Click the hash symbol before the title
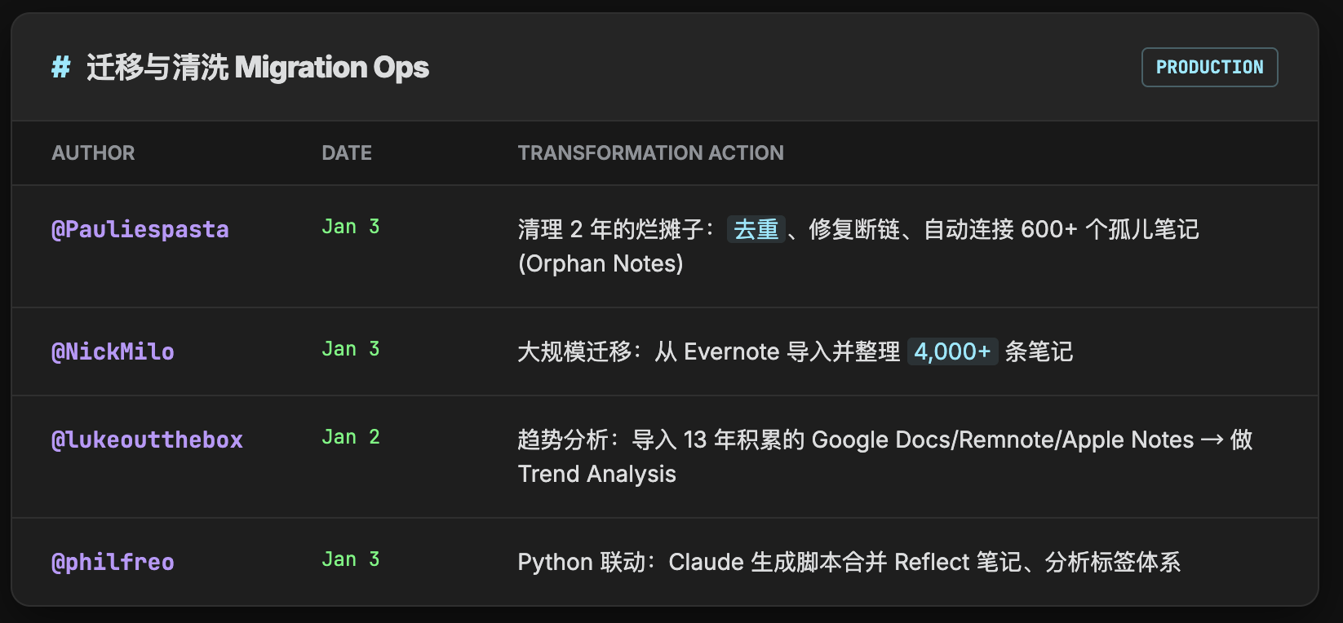1343x623 pixels. coord(60,67)
